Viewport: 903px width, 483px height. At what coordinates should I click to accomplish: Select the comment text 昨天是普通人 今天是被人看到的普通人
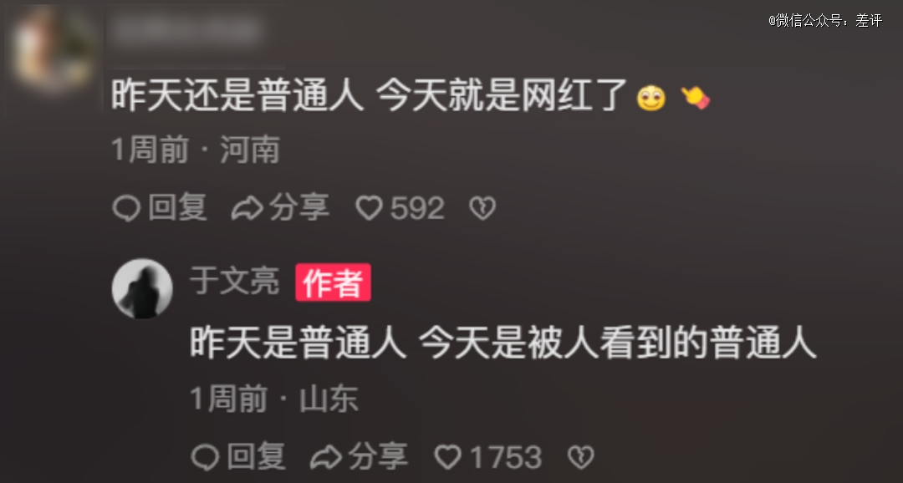pos(503,343)
